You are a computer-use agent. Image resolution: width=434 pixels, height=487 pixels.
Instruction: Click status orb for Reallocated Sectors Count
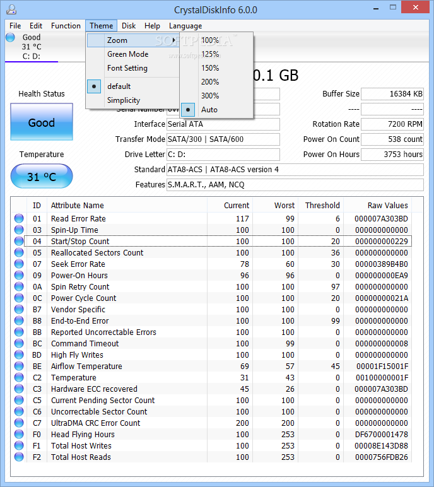(x=19, y=252)
